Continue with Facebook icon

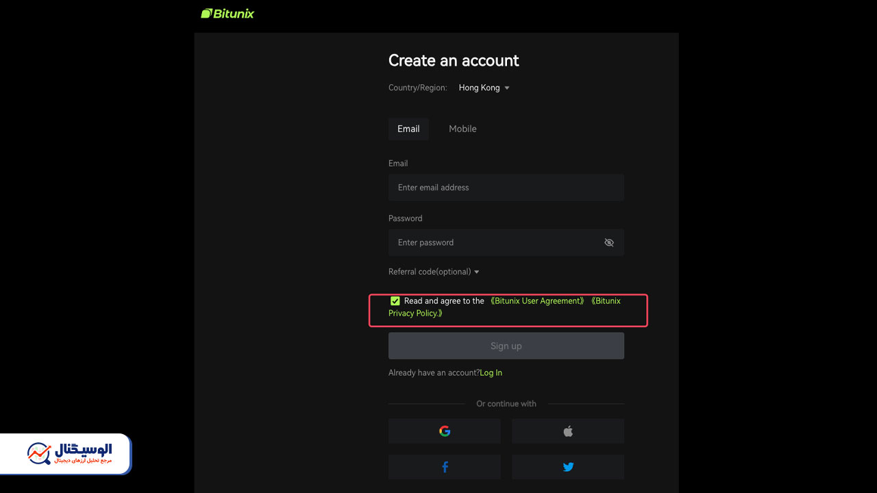click(x=445, y=467)
